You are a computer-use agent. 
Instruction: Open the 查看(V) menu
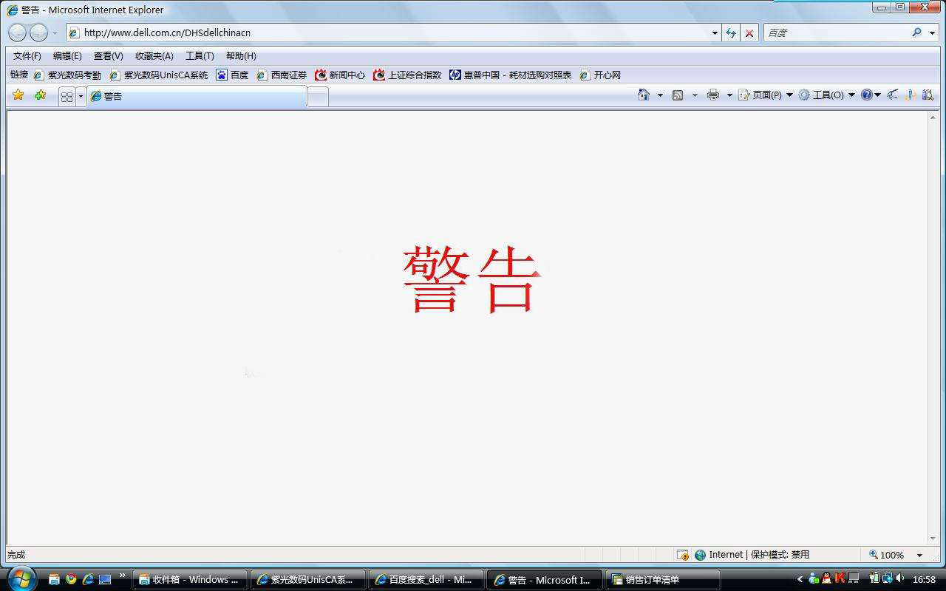point(108,55)
